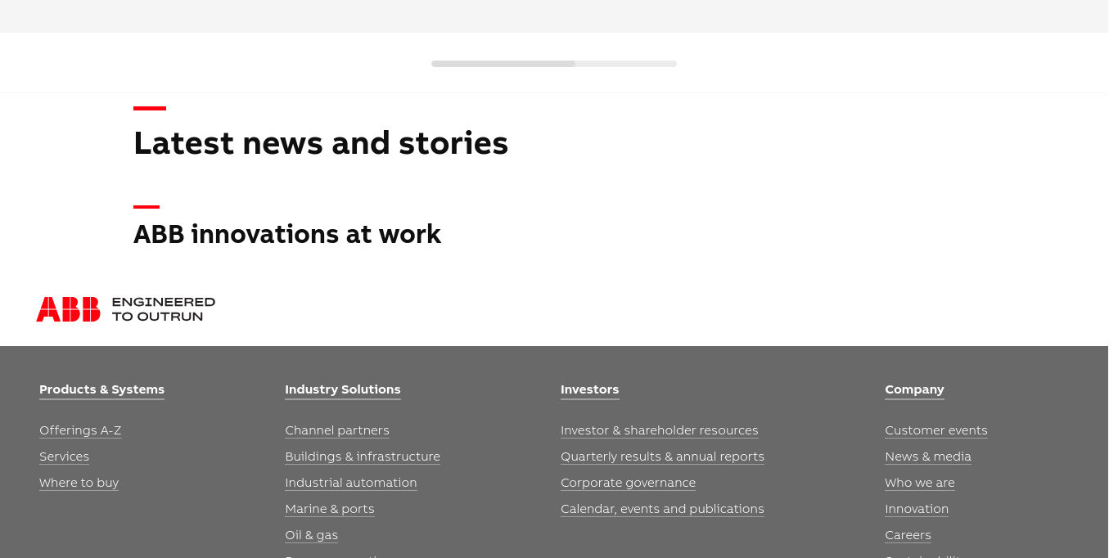Viewport: 1118px width, 558px height.
Task: Click the ABB Engineered to Outrun logo
Action: pos(125,309)
